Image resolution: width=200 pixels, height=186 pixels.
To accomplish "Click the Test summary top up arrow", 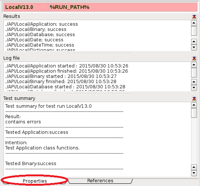I will point(194,105).
